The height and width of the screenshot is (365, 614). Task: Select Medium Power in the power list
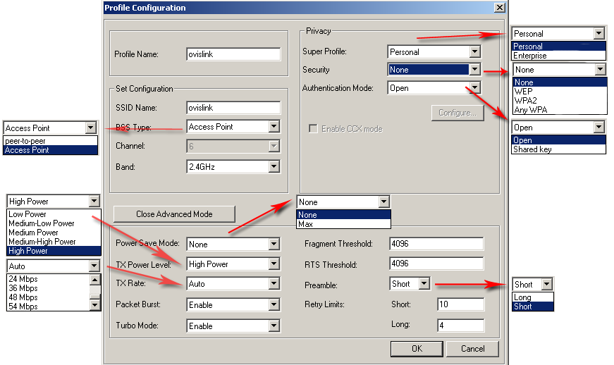tap(33, 233)
